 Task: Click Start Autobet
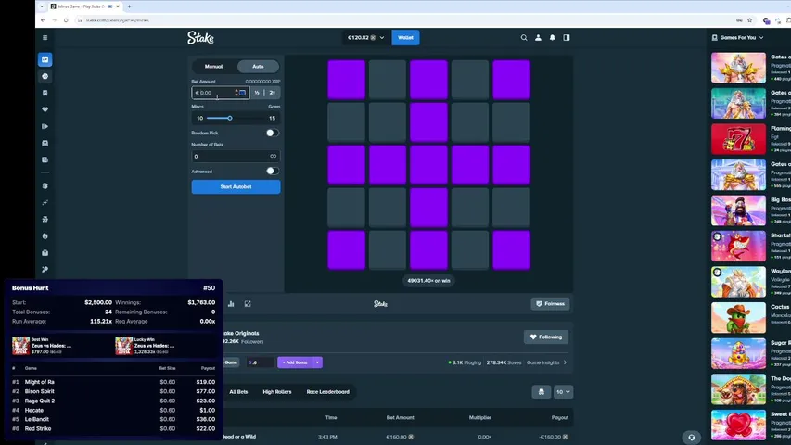click(236, 186)
